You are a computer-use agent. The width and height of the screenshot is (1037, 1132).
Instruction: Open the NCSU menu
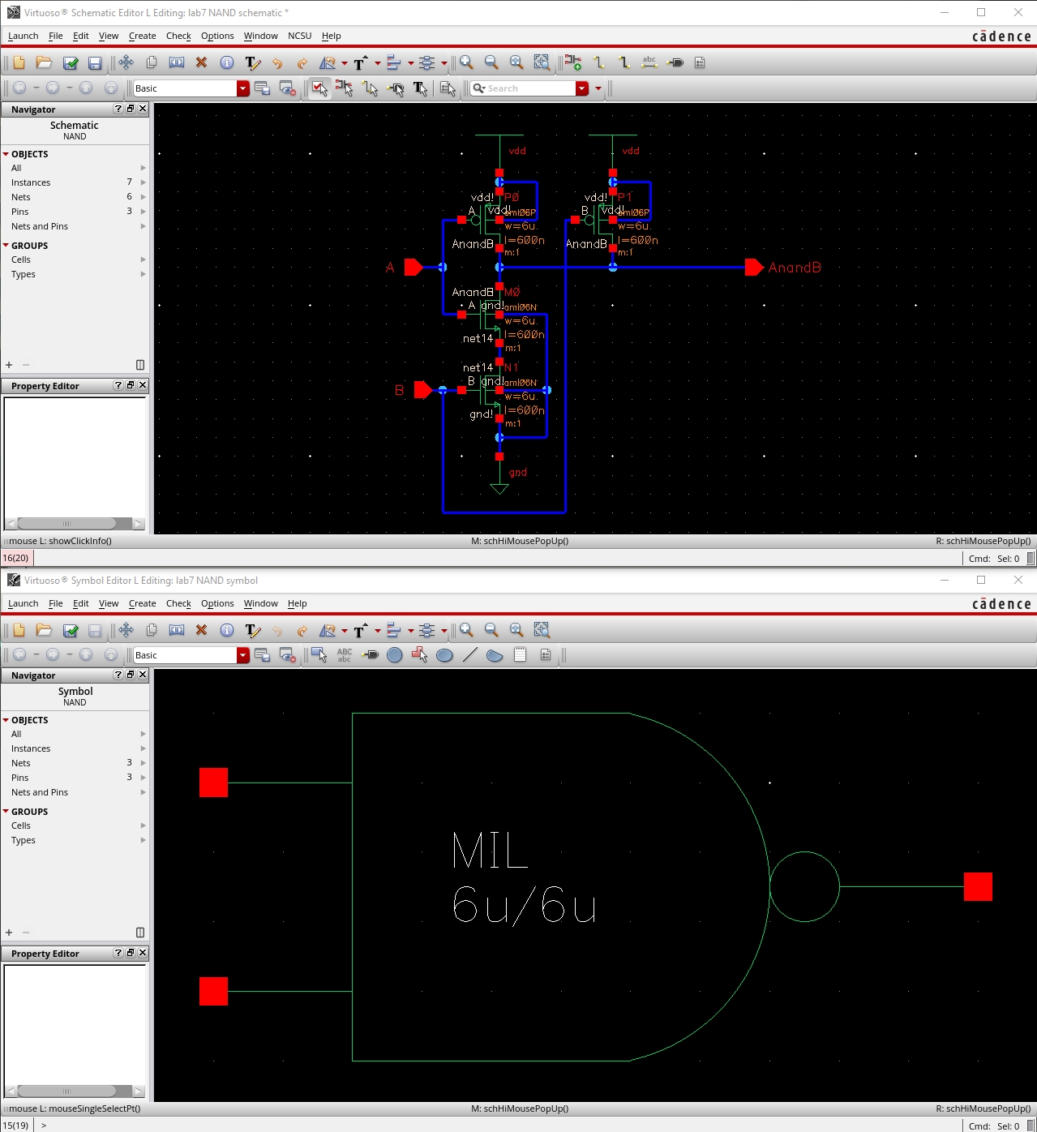point(299,36)
